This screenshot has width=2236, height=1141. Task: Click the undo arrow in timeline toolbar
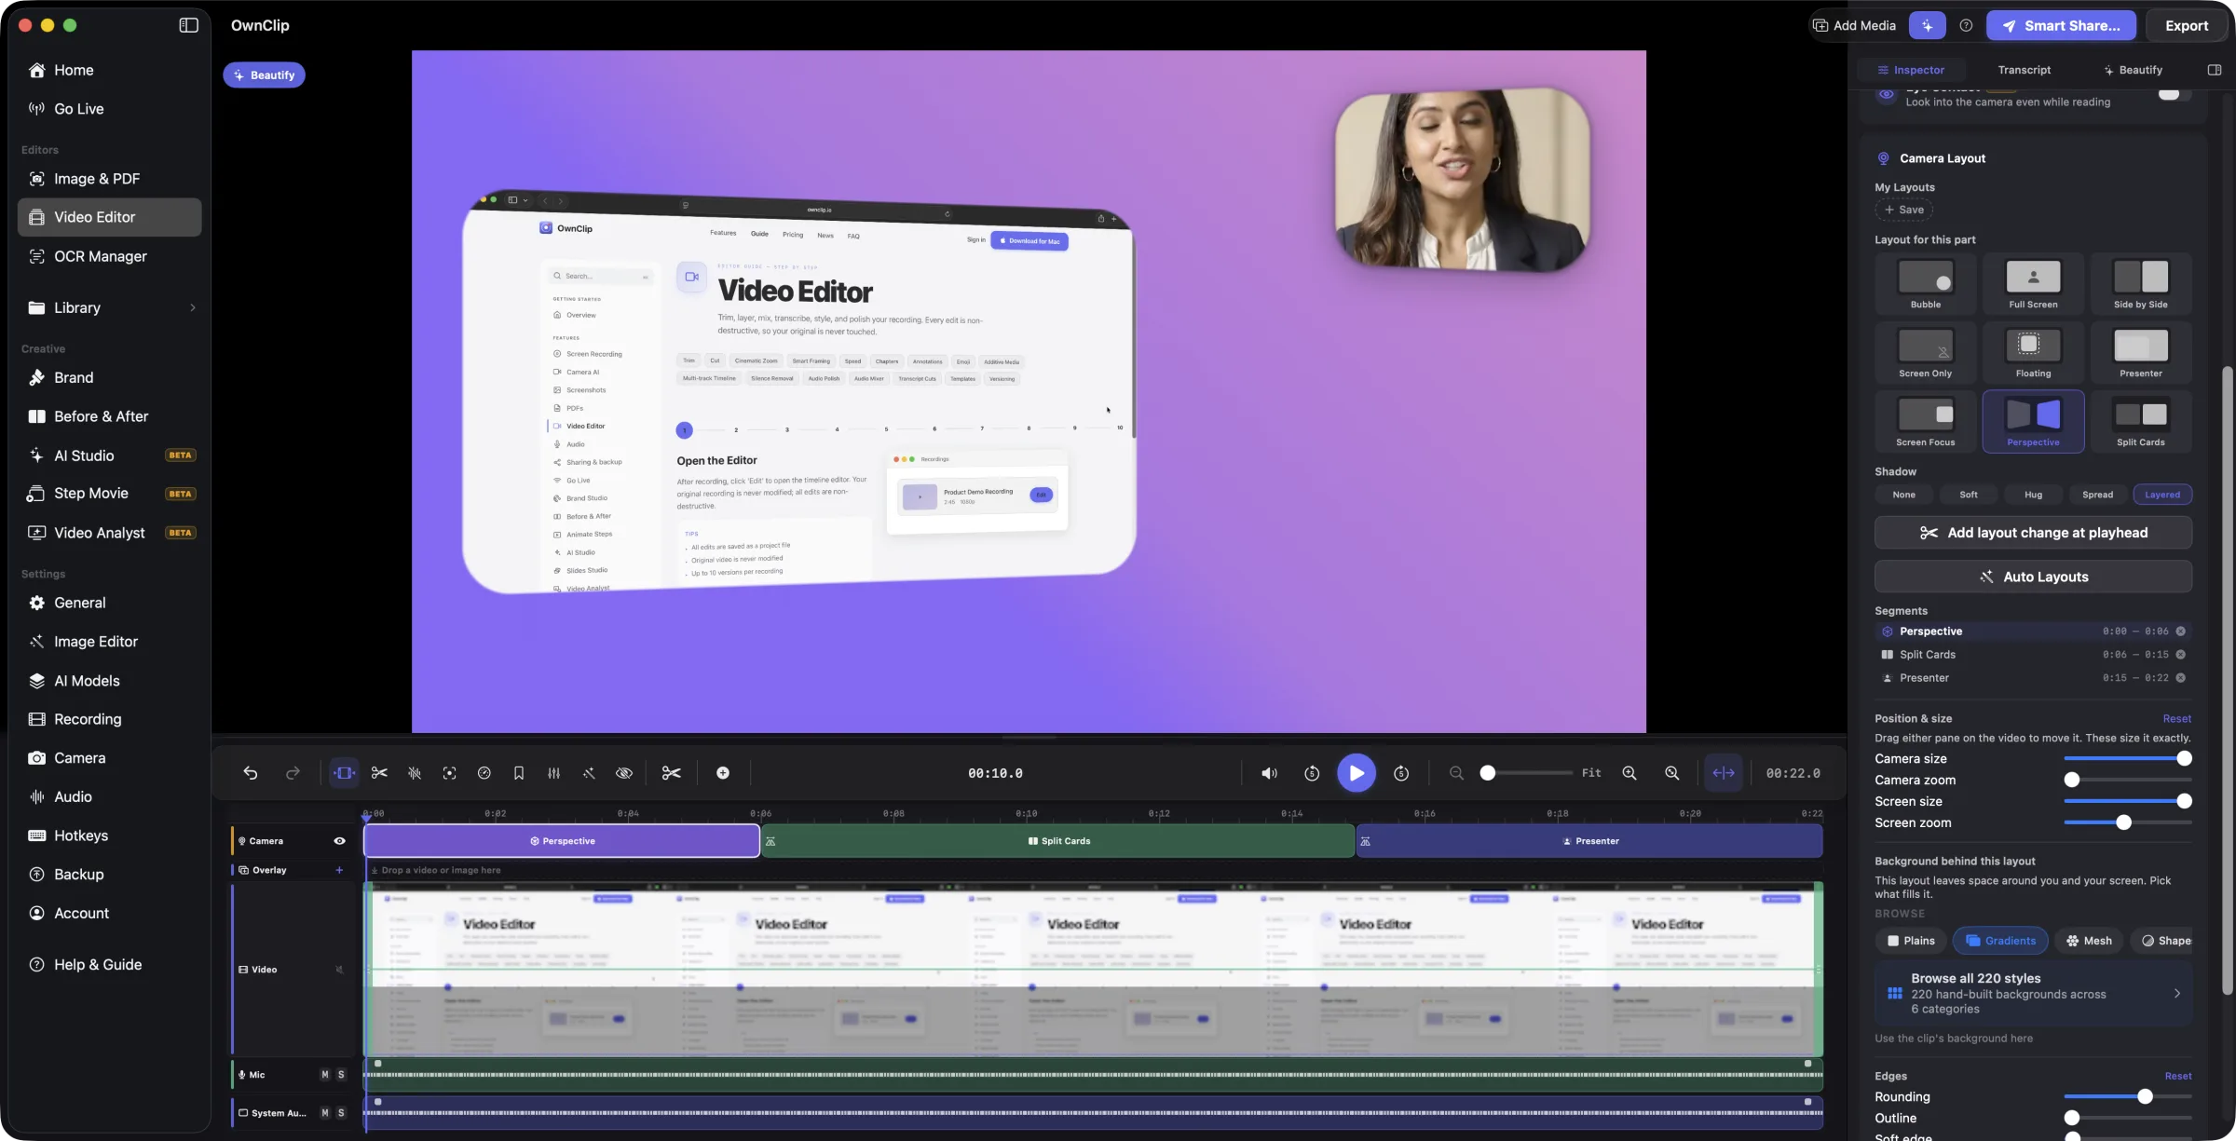coord(251,773)
